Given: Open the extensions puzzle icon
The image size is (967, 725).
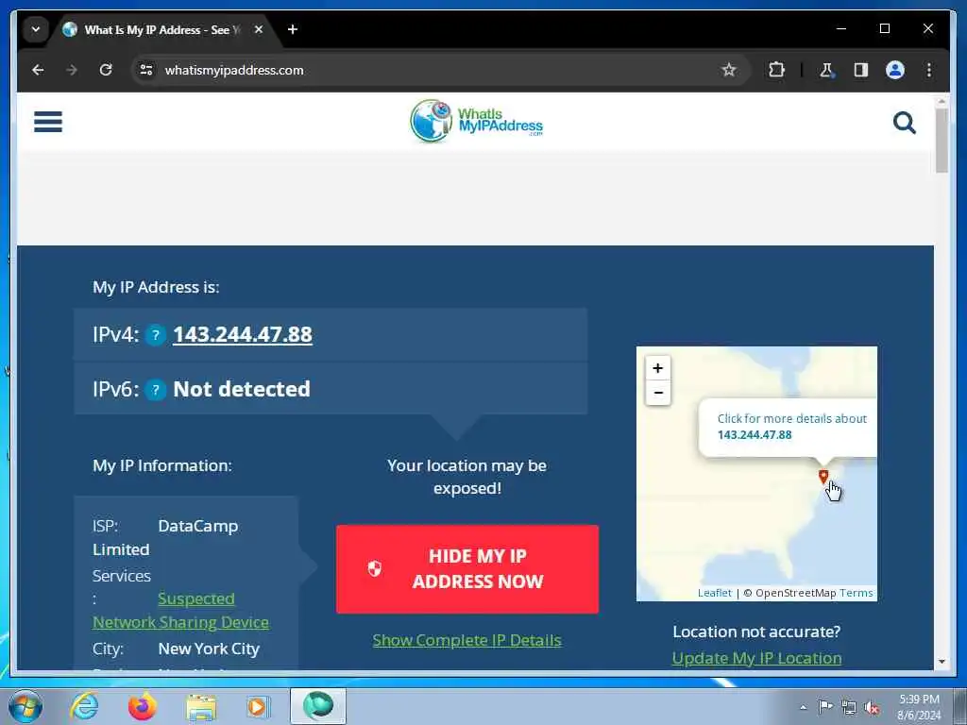Looking at the screenshot, I should click(776, 70).
